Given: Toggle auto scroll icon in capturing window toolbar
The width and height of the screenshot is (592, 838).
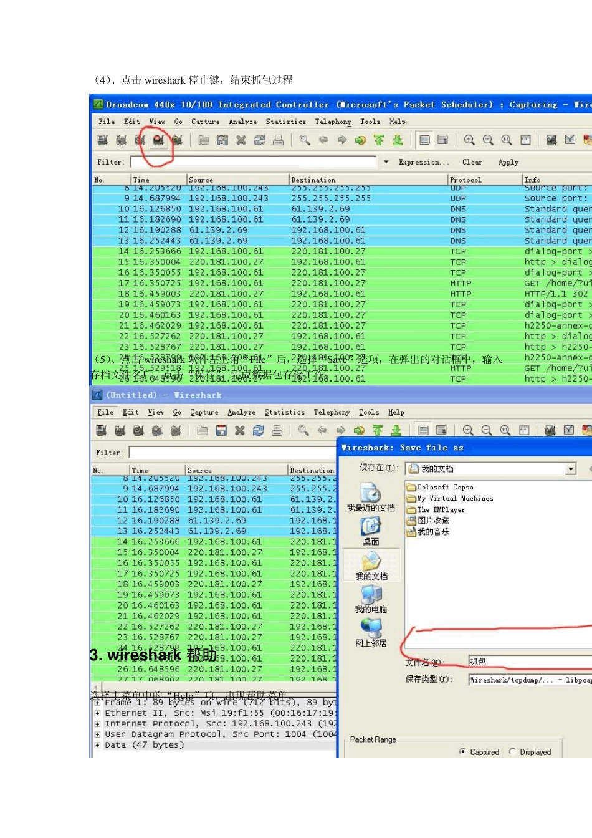Looking at the screenshot, I should pyautogui.click(x=443, y=140).
